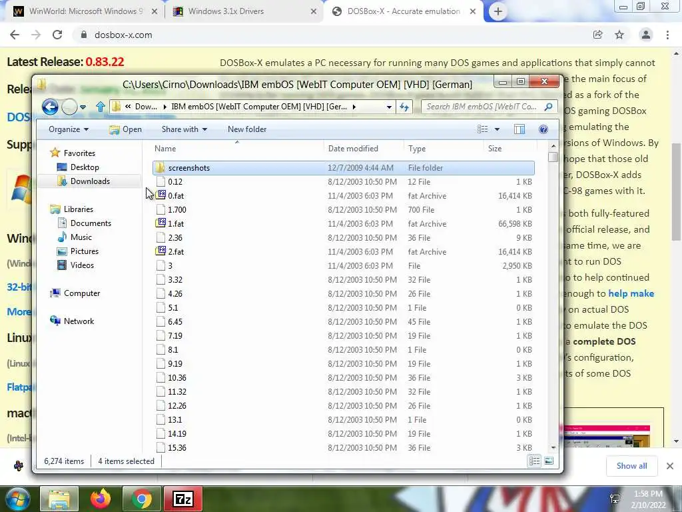682x512 pixels.
Task: Click the browser share page icon
Action: click(598, 35)
